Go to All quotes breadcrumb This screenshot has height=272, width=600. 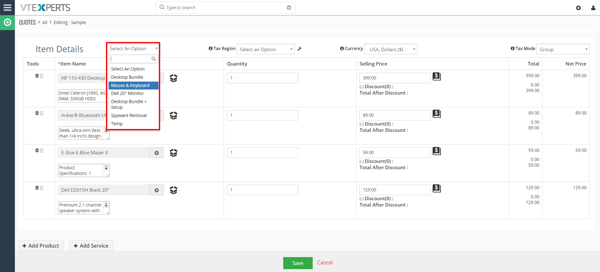click(45, 22)
